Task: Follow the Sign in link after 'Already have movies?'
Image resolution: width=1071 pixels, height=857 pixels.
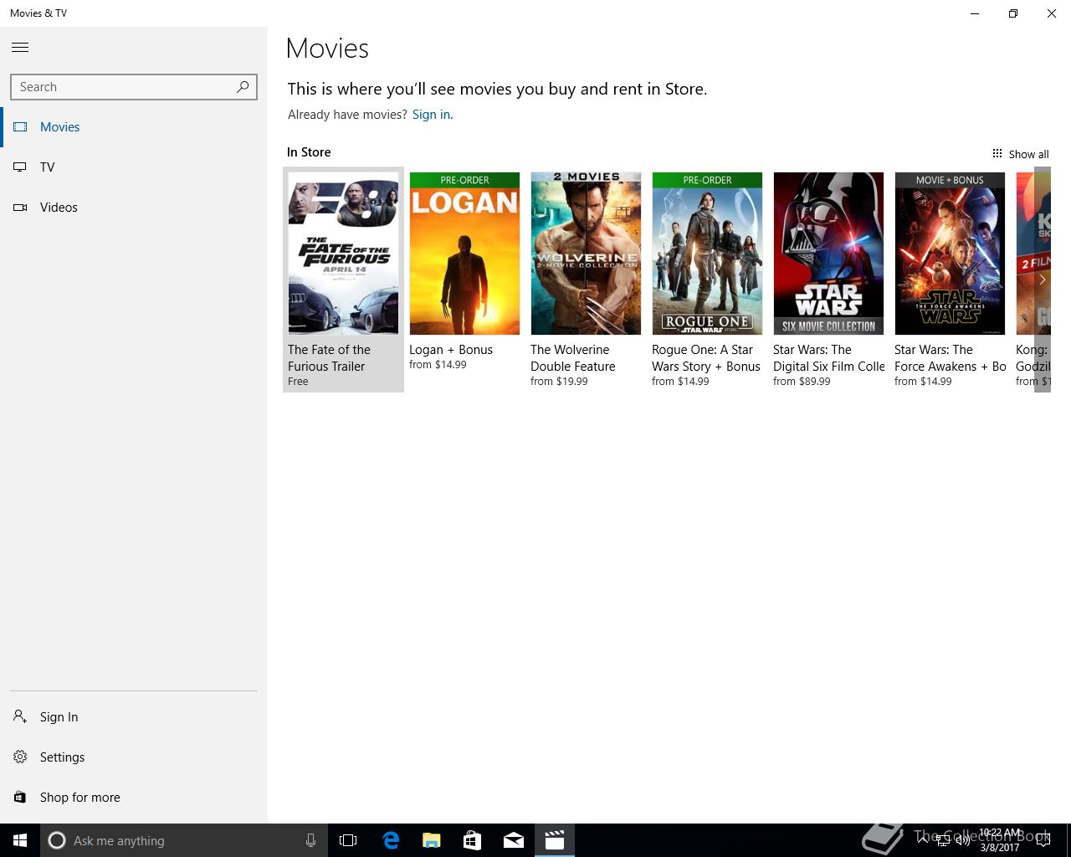Action: coord(431,115)
